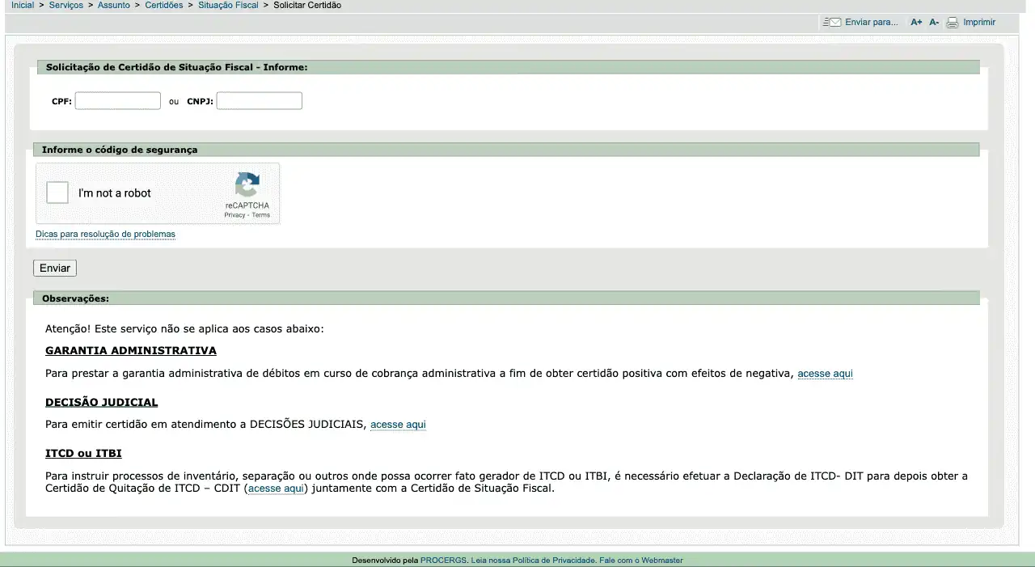Open Inicial in the breadcrumb
This screenshot has height=567, width=1035.
pyautogui.click(x=23, y=5)
